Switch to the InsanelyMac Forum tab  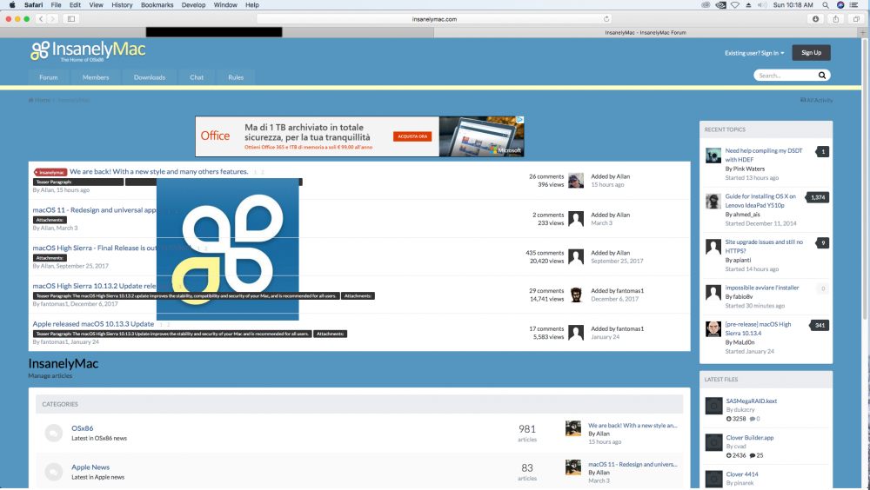646,33
